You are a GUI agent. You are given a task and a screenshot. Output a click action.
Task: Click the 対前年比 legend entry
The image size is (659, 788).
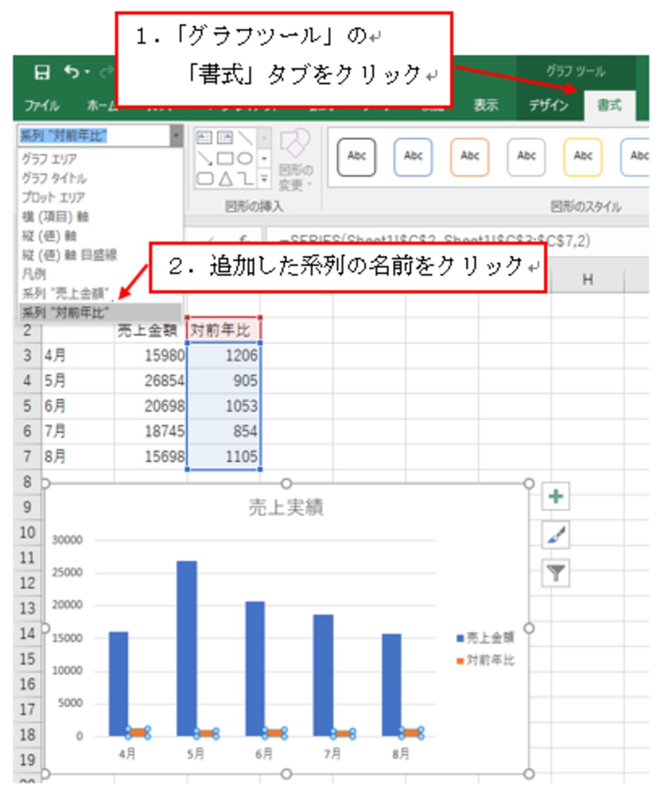485,660
